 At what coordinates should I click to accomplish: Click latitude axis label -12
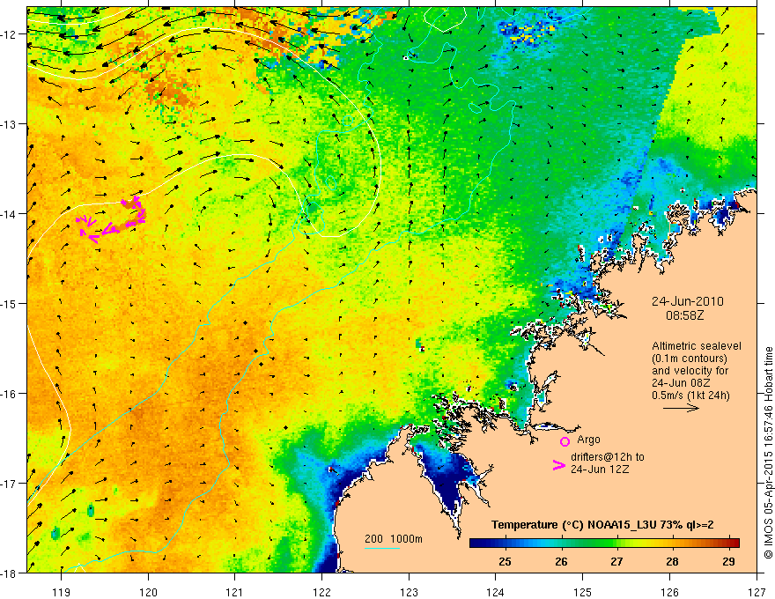[9, 34]
